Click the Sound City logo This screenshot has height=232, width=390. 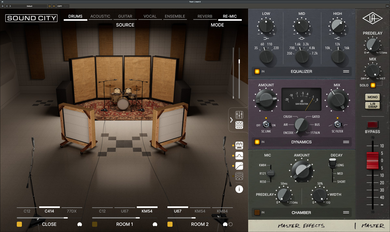coord(31,18)
